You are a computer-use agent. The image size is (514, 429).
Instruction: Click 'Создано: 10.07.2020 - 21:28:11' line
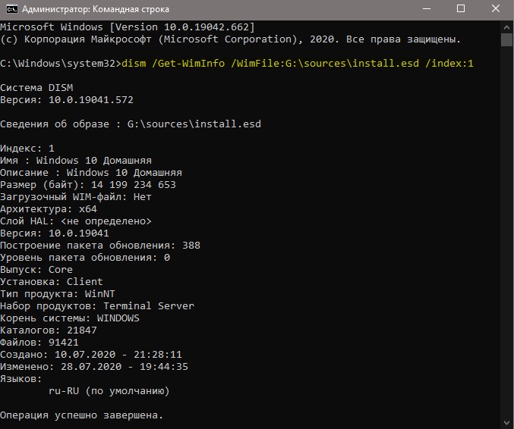tap(91, 355)
